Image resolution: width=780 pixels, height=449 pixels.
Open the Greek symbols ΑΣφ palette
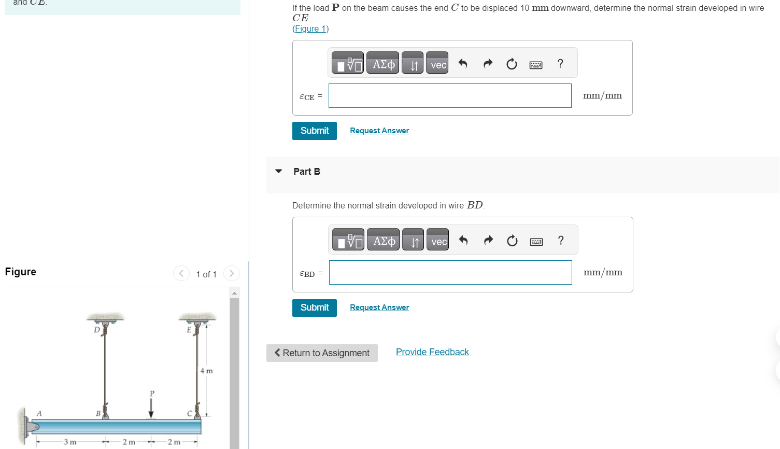(x=382, y=62)
